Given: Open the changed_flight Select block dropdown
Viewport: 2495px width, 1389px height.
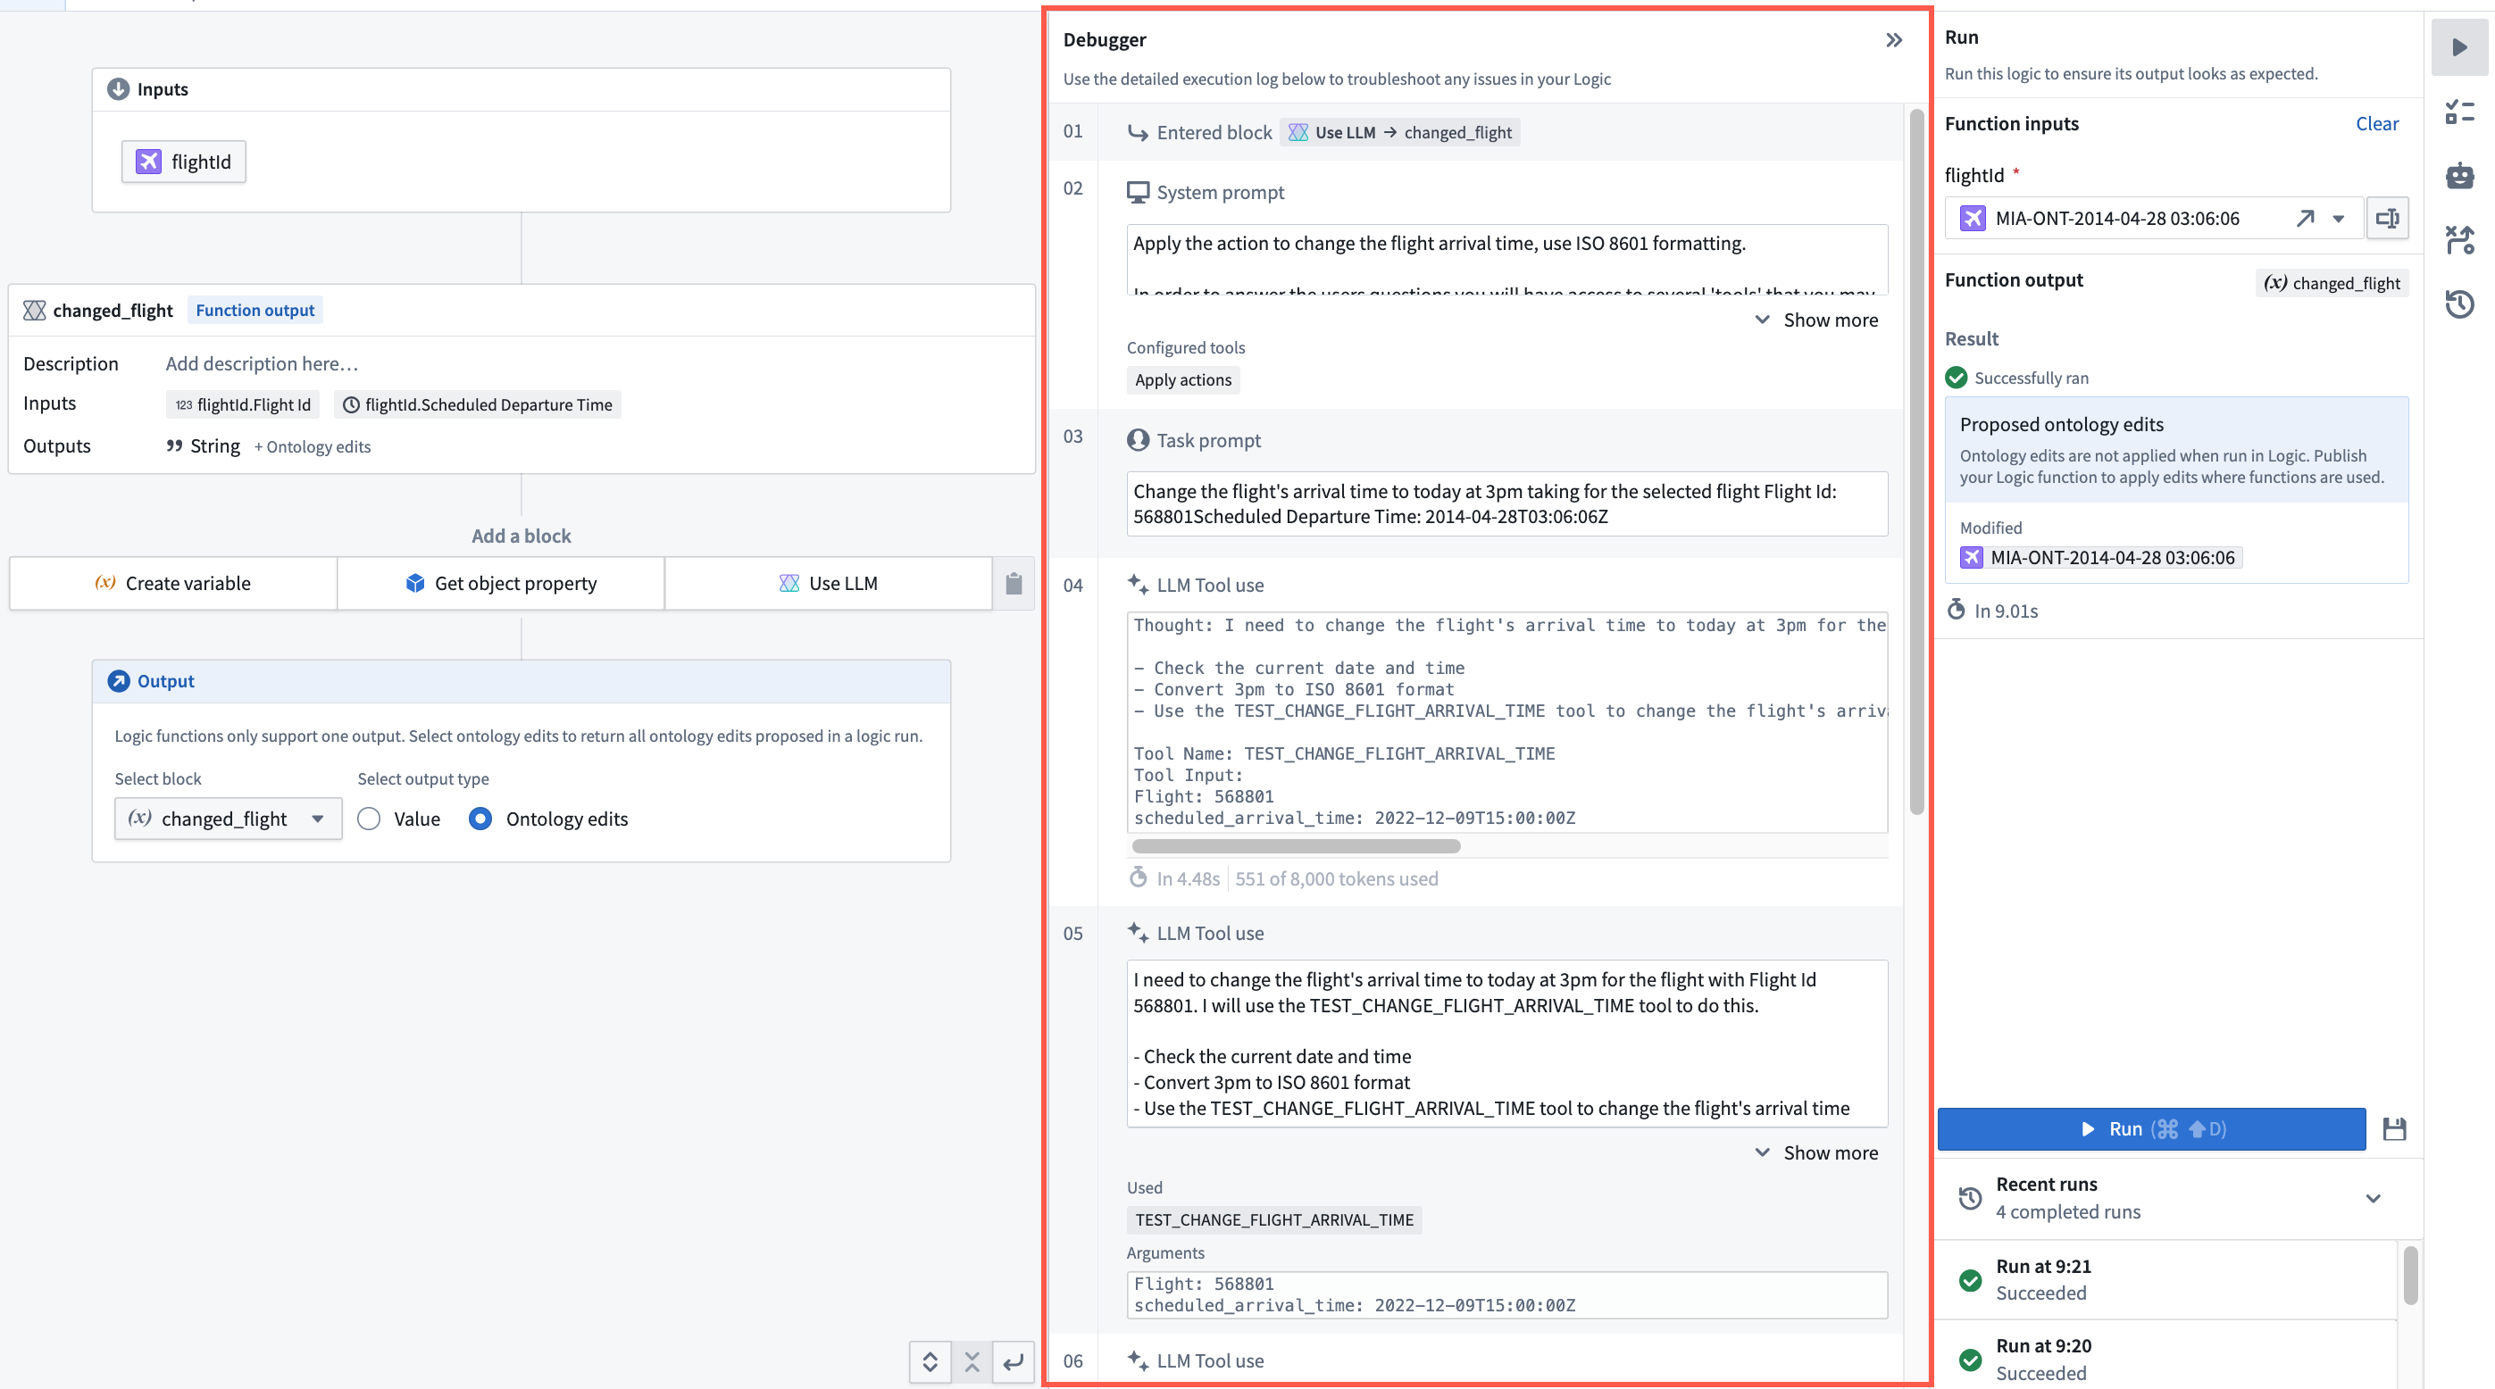Looking at the screenshot, I should click(228, 819).
